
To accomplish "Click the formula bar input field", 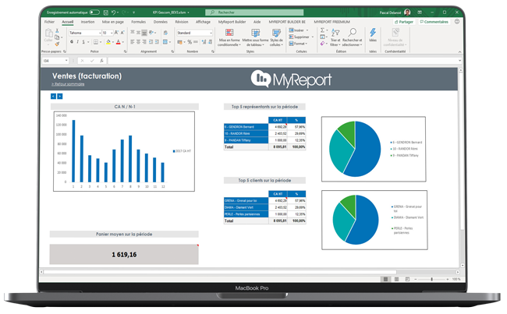I will pyautogui.click(x=283, y=61).
